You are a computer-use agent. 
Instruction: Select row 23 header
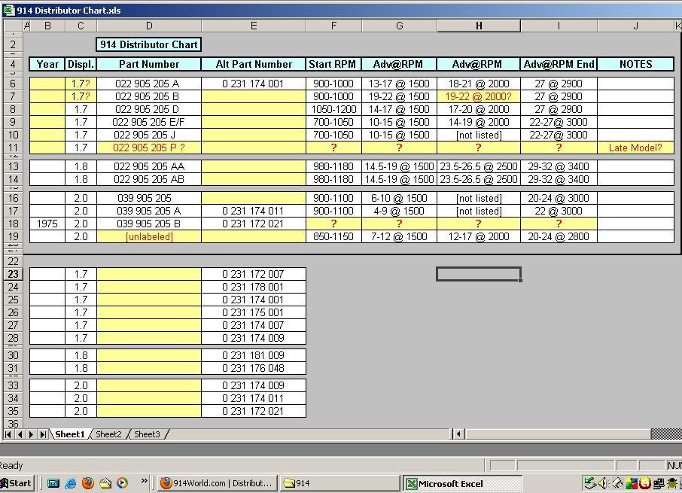point(13,274)
